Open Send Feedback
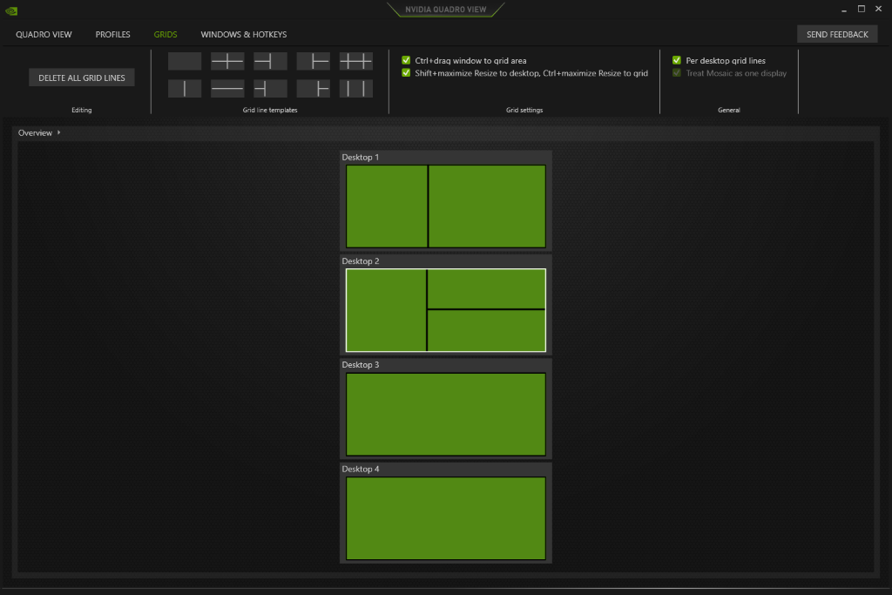 (837, 34)
